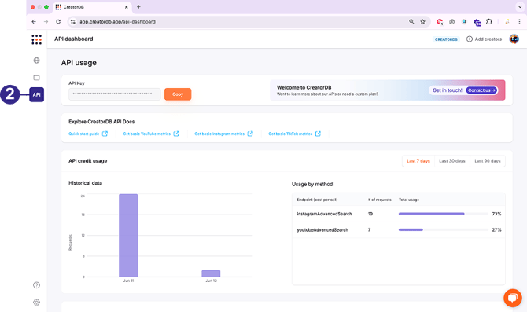
Task: Click the masked API Key field
Action: [x=115, y=94]
